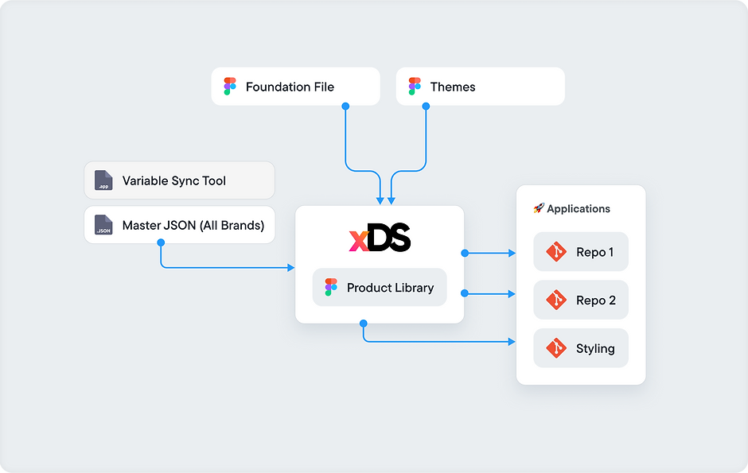748x473 pixels.
Task: Click the Git icon next to Repo 2
Action: [x=555, y=300]
